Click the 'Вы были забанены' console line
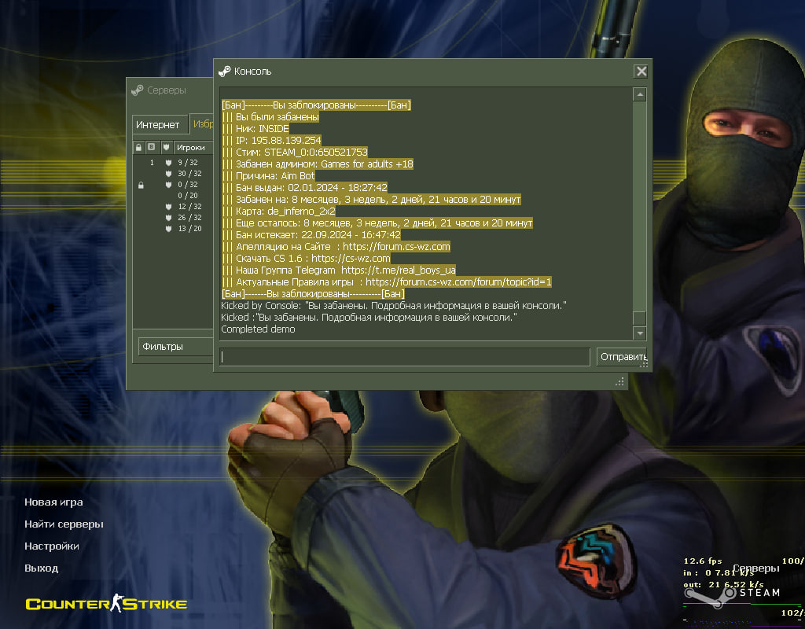This screenshot has height=629, width=805. pos(270,117)
